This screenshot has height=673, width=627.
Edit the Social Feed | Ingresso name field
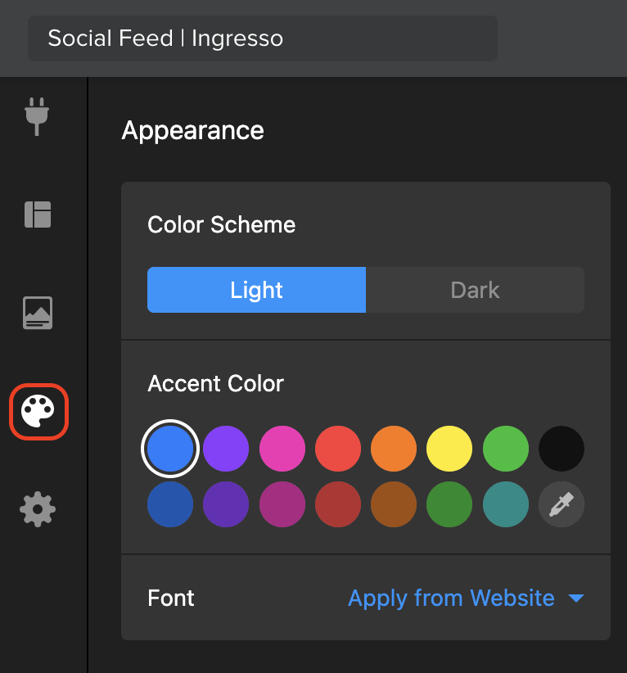pyautogui.click(x=263, y=38)
